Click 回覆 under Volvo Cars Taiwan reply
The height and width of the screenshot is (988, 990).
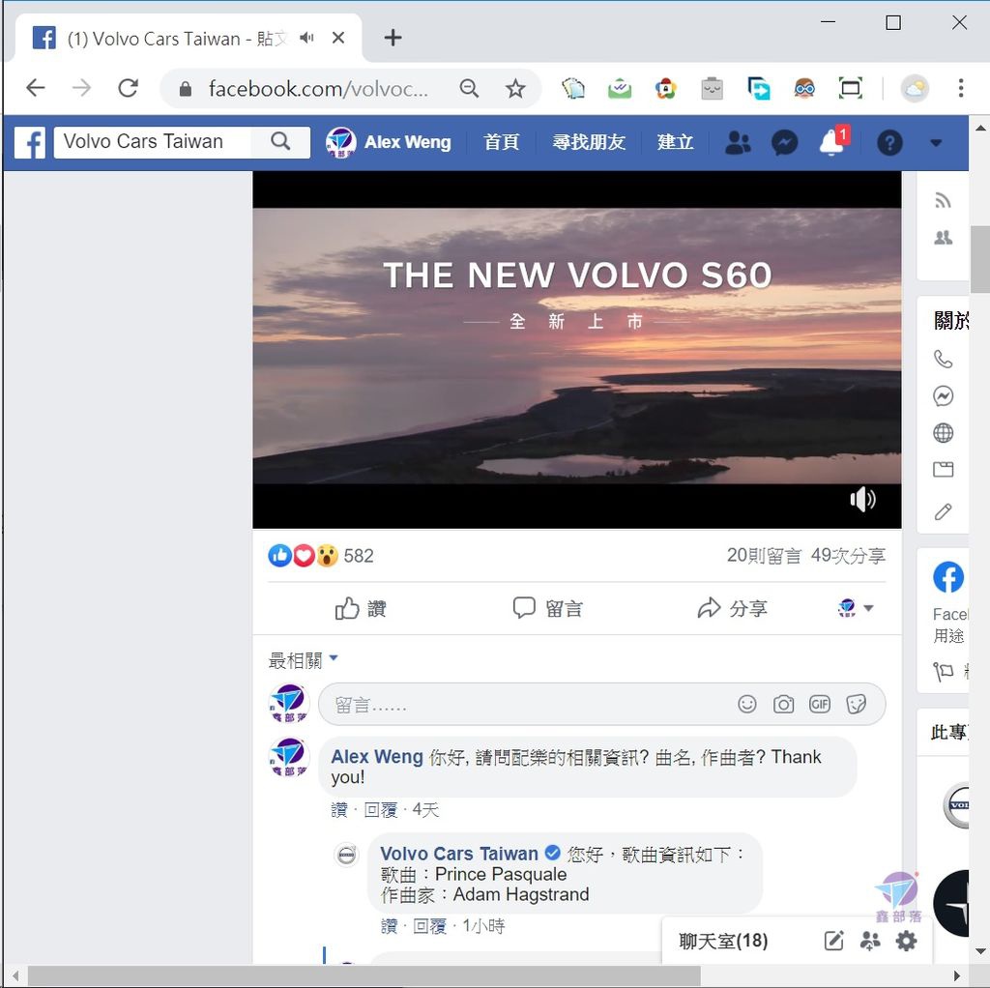(429, 926)
